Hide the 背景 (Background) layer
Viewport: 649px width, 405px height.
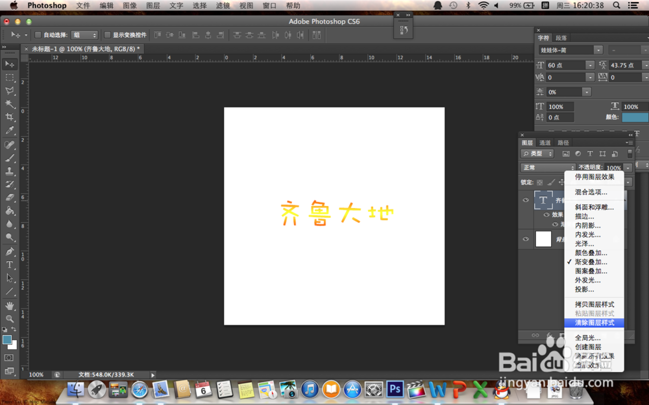(x=526, y=238)
